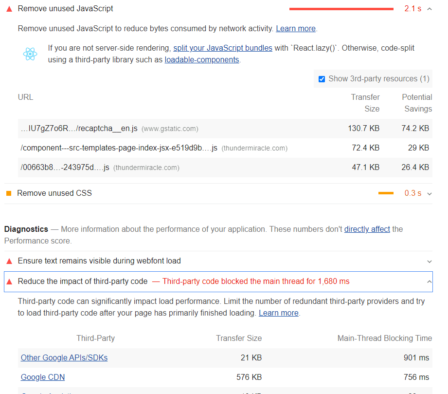Expand the webfont load audit chevron
This screenshot has height=394, width=448.
429,261
